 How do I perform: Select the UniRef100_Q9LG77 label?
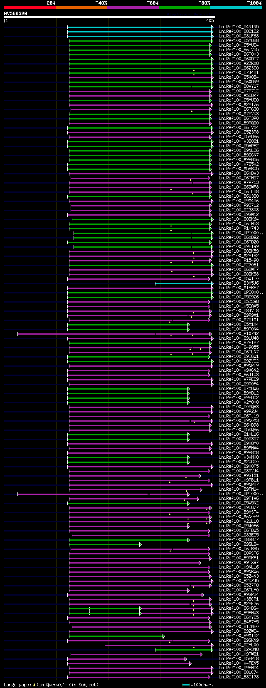(239, 508)
